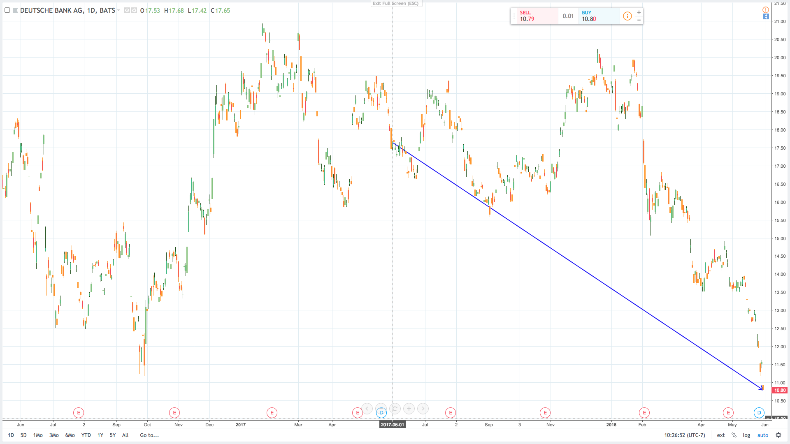This screenshot has width=790, height=444.
Task: Select the YTD time range
Action: (x=86, y=435)
